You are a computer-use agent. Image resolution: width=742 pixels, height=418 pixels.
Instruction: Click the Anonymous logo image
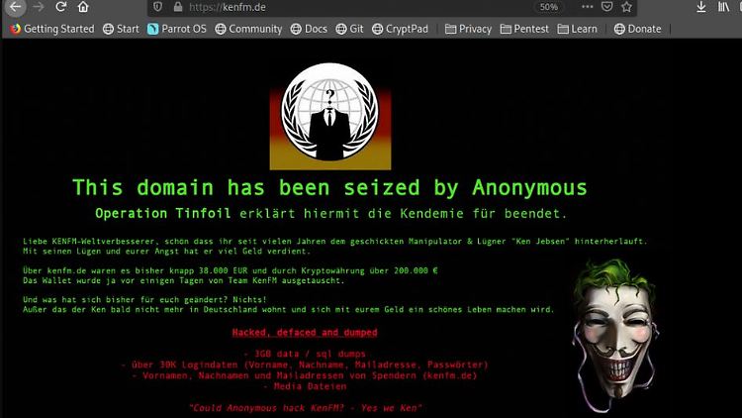click(330, 116)
